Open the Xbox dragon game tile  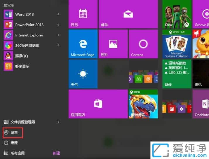[x=143, y=104]
